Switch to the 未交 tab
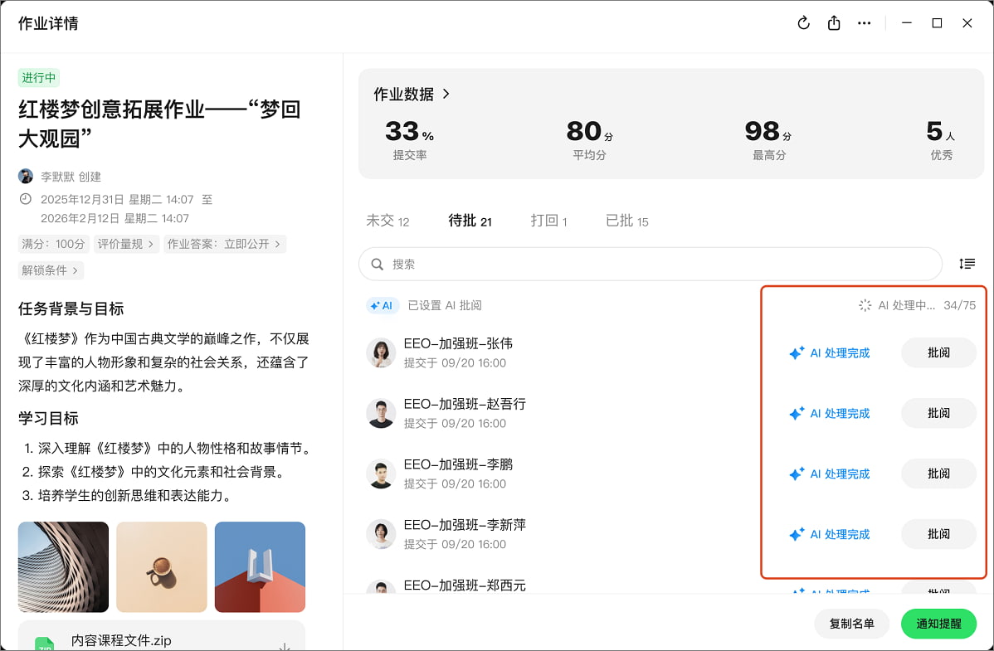 pyautogui.click(x=387, y=221)
